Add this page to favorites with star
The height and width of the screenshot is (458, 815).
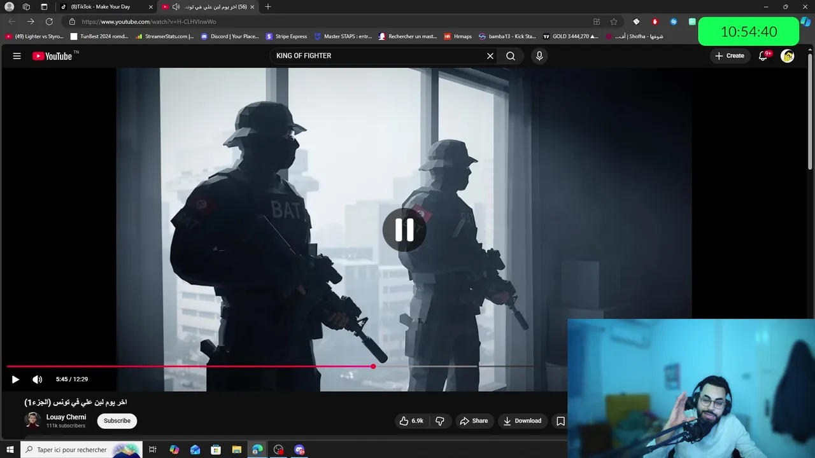(614, 22)
